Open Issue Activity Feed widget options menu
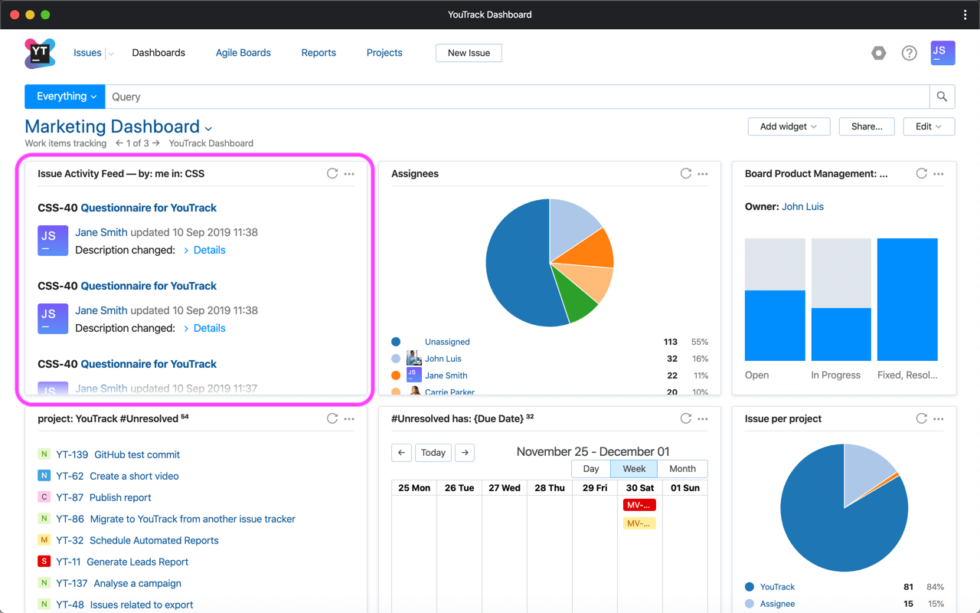The width and height of the screenshot is (980, 613). (349, 174)
